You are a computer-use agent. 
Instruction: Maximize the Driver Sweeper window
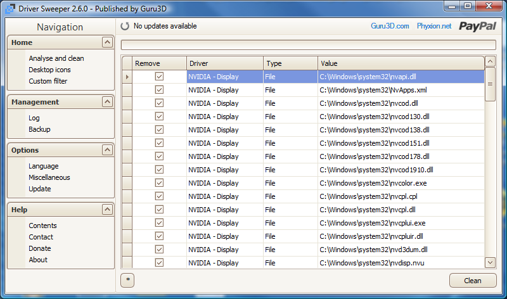[x=468, y=6]
